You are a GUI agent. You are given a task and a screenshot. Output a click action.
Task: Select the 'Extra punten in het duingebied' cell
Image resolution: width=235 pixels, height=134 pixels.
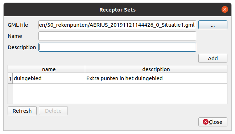(x=156, y=78)
